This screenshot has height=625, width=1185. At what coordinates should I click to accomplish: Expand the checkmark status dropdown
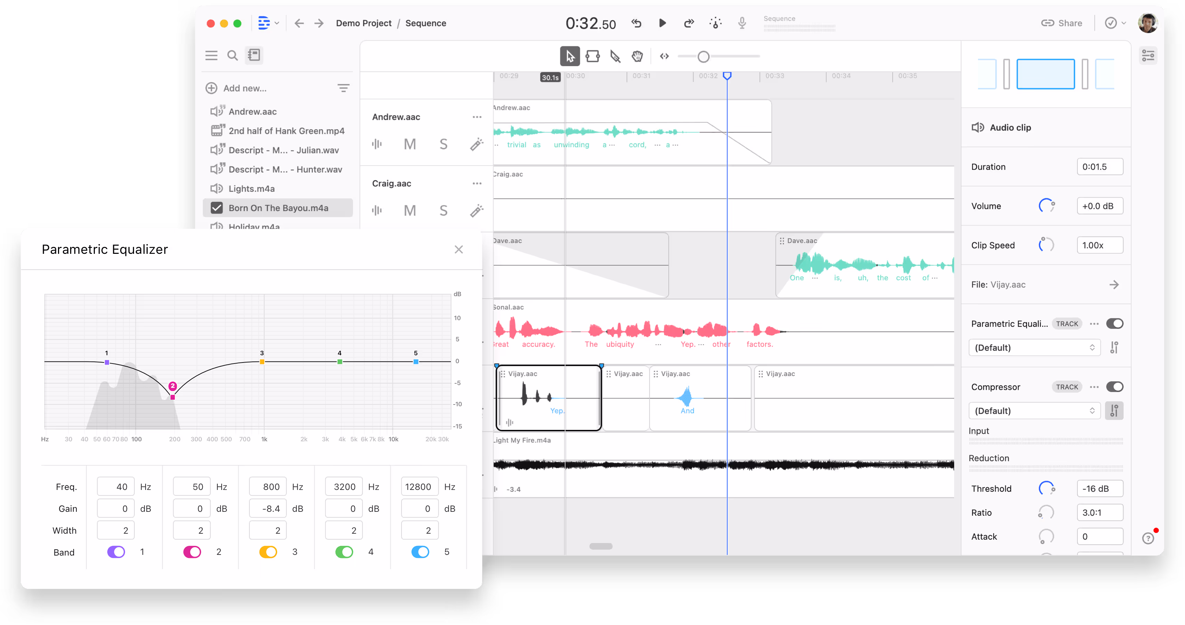click(1115, 23)
